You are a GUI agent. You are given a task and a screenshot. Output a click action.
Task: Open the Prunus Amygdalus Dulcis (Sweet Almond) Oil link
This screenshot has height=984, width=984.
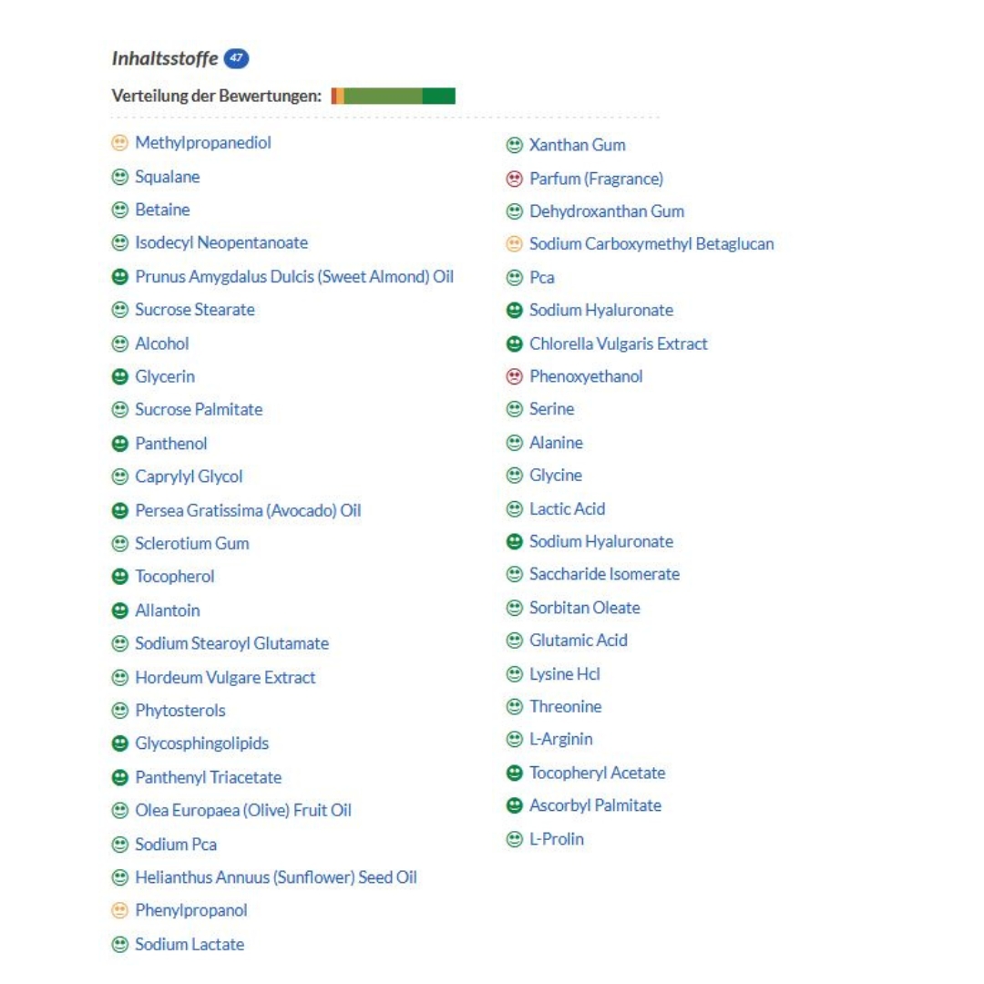(x=294, y=276)
